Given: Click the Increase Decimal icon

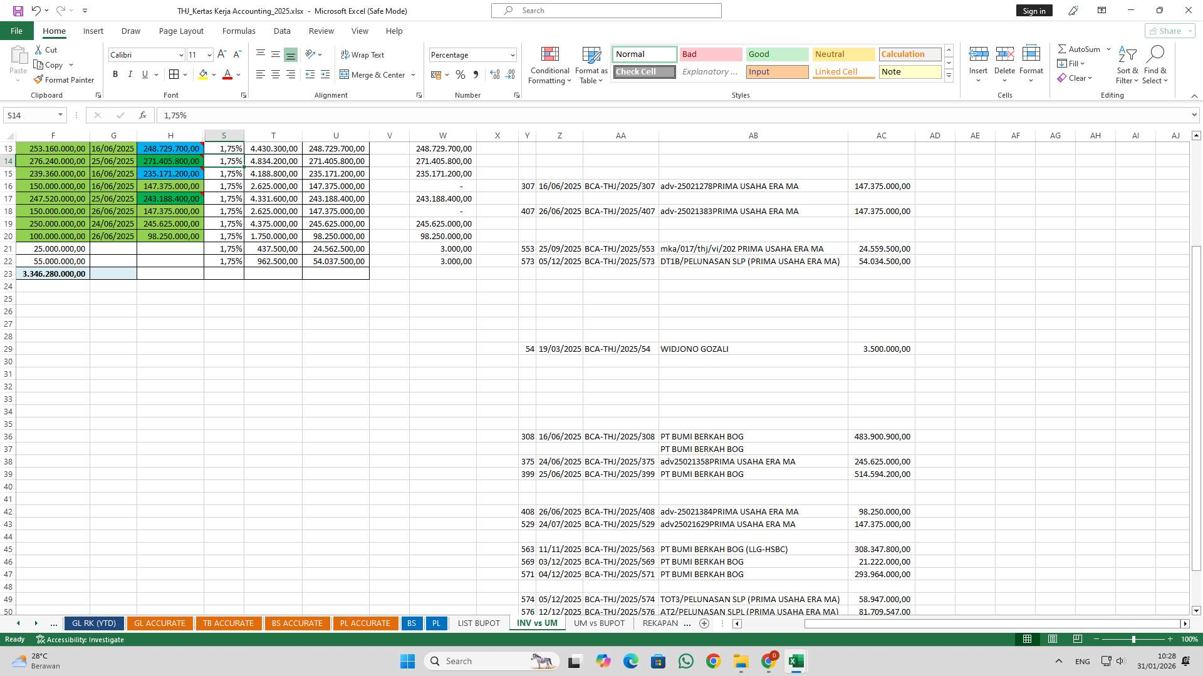Looking at the screenshot, I should pos(495,74).
